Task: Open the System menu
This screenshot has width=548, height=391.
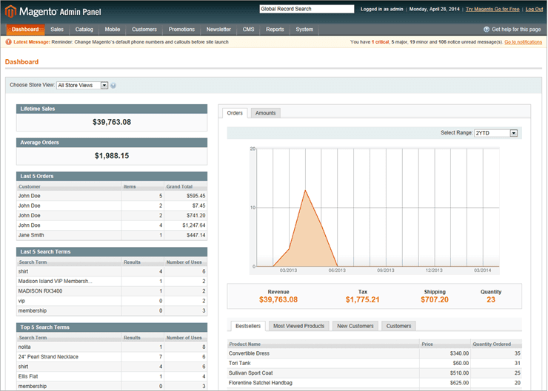Action: tap(304, 30)
